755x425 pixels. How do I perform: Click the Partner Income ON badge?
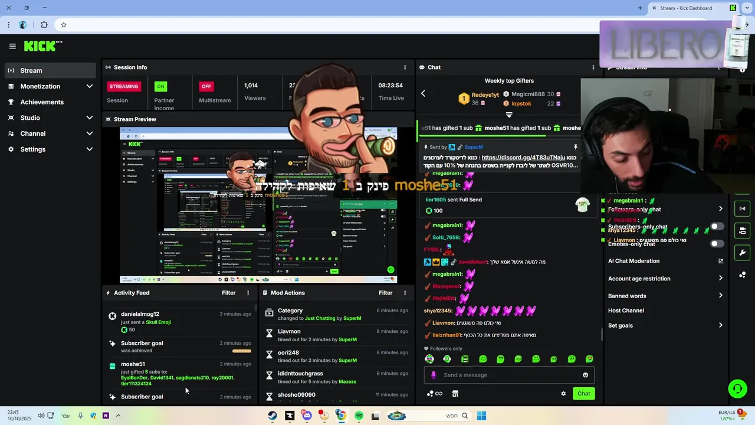[160, 86]
